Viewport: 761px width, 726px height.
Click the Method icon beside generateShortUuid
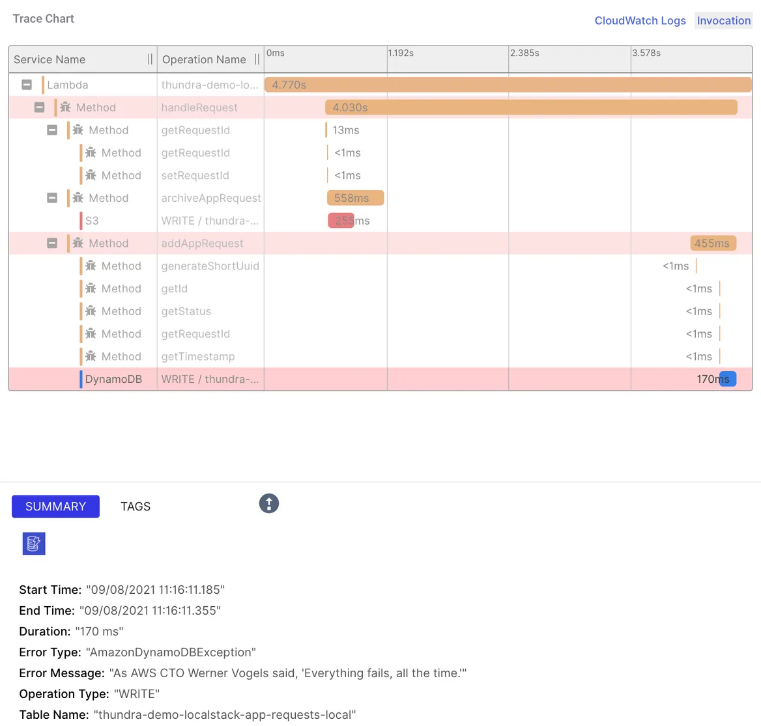pos(90,266)
